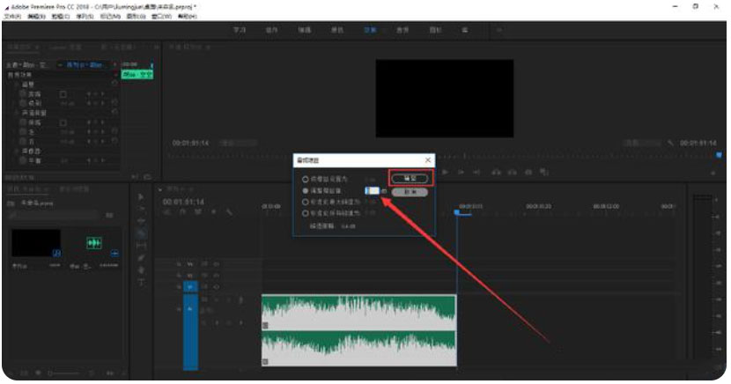Select the Razor tool in tools panel
The height and width of the screenshot is (384, 731).
coord(141,233)
